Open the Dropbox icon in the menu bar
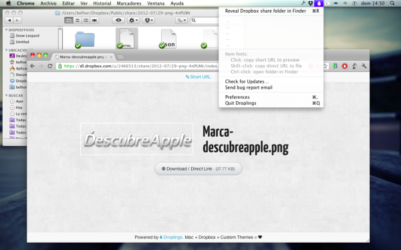Screen dimensions: 401x250 [311, 3]
